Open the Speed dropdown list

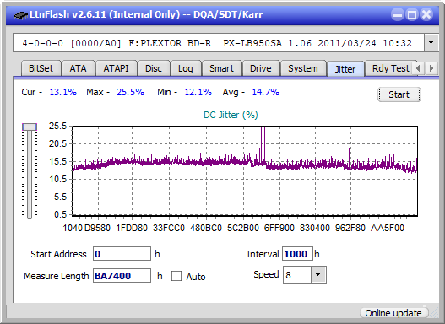coord(318,274)
